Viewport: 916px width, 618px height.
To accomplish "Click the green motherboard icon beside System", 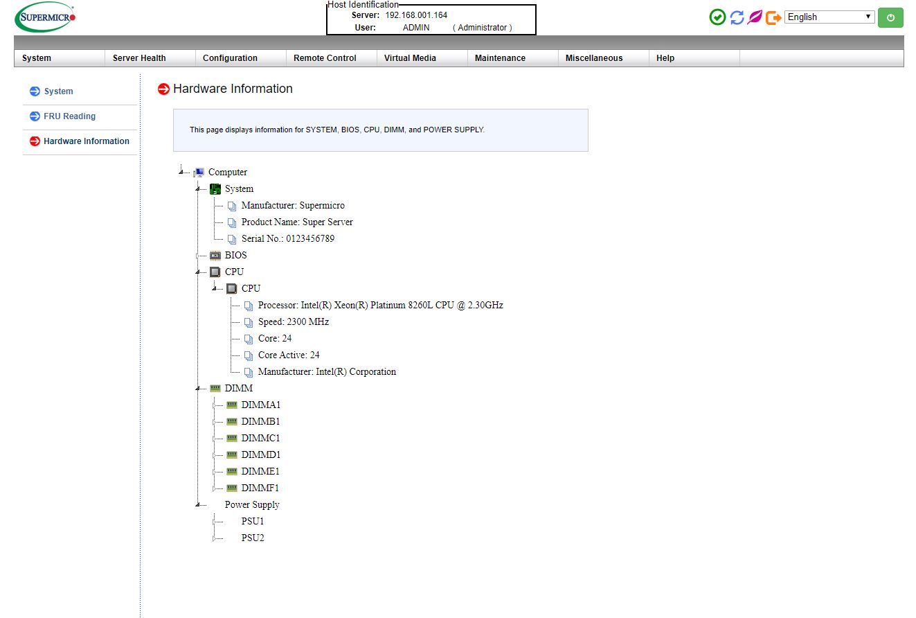I will [215, 188].
